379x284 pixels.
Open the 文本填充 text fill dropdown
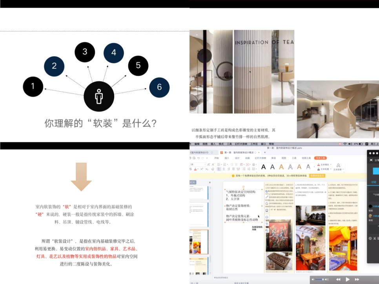324,165
